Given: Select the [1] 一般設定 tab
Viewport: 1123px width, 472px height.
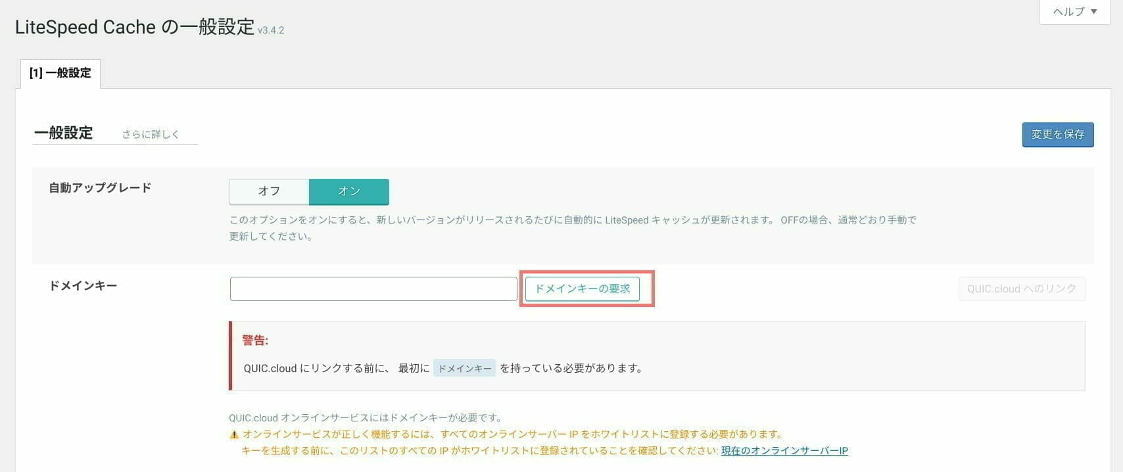Looking at the screenshot, I should (60, 73).
